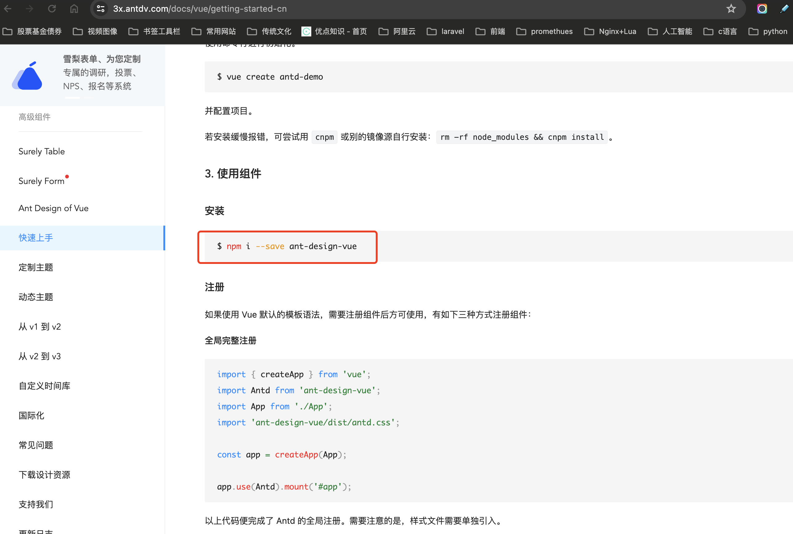
Task: Click the inline cnpm code tag
Action: pos(324,137)
